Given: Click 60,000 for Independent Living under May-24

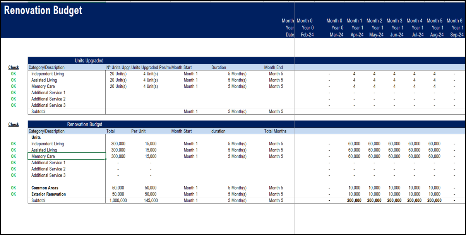Looking at the screenshot, I should [374, 144].
